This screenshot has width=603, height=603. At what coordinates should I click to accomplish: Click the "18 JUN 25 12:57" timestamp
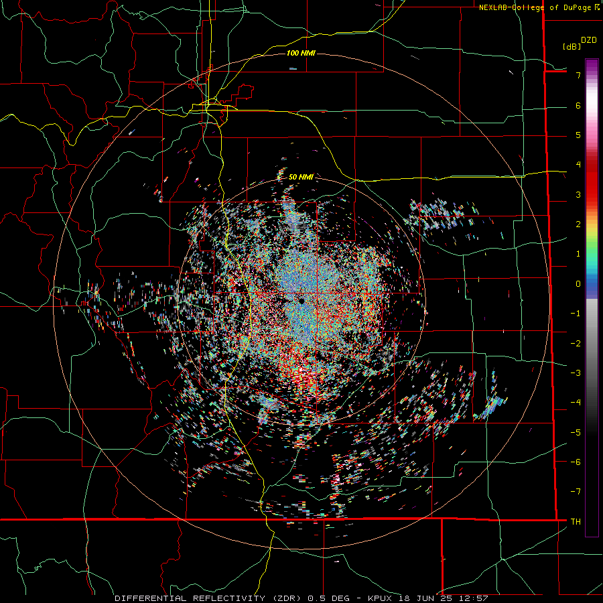[x=442, y=598]
